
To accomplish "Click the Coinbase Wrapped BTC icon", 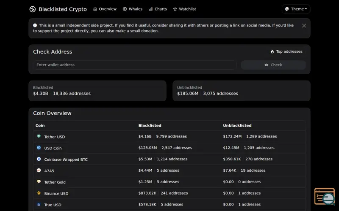I will click(39, 159).
